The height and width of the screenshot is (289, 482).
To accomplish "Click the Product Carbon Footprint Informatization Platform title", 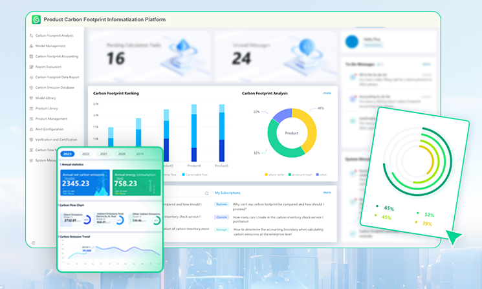I will point(105,19).
